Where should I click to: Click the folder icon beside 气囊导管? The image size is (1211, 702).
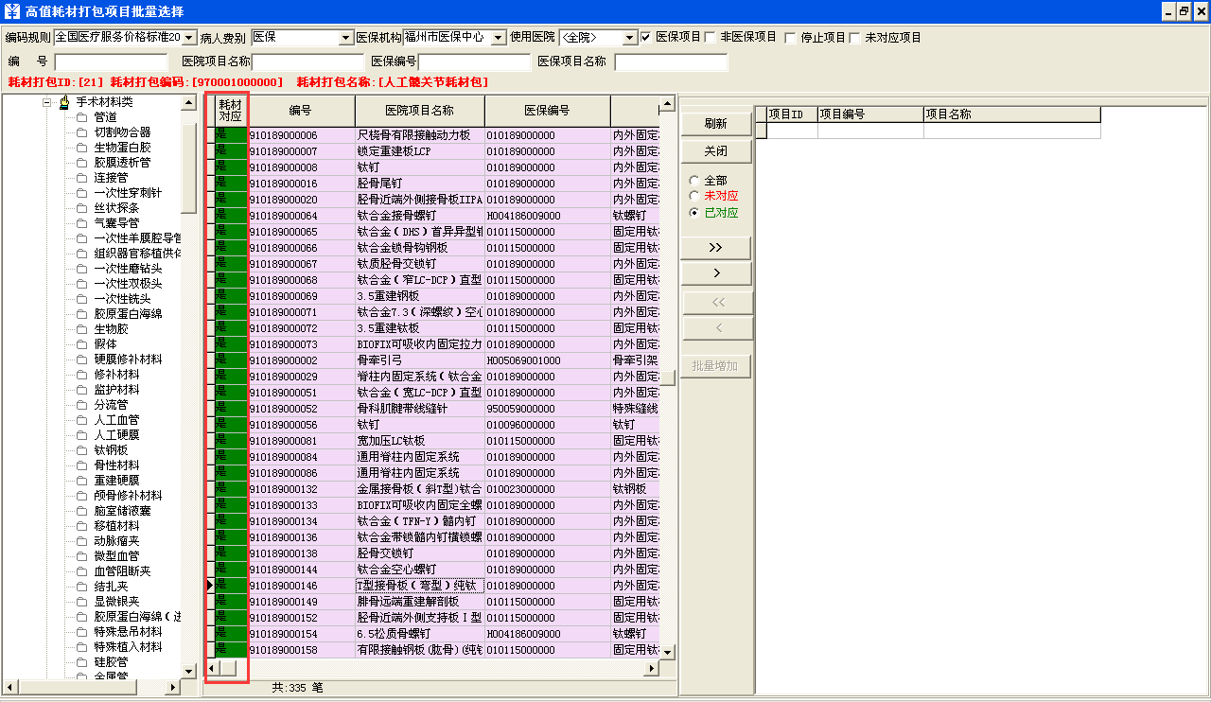point(81,223)
